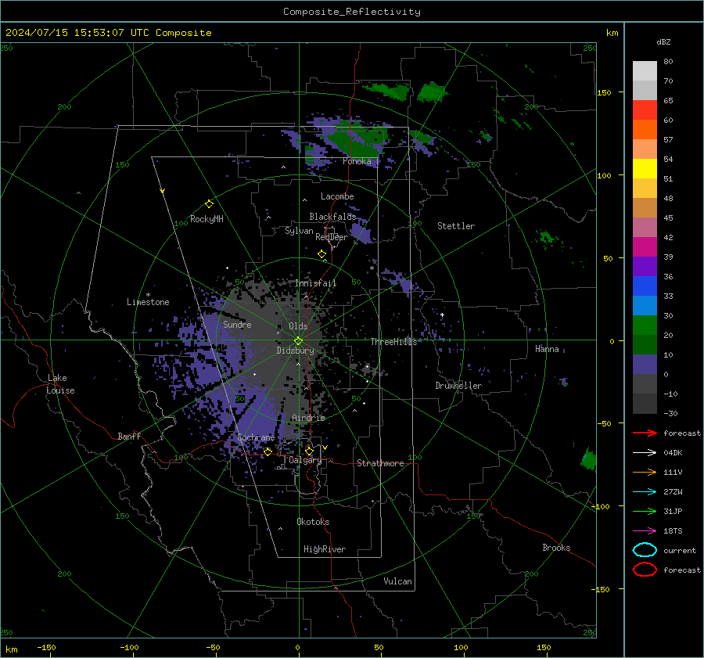Click the Composite_Reflectivity title
Screen dimensions: 704x658
click(x=352, y=12)
